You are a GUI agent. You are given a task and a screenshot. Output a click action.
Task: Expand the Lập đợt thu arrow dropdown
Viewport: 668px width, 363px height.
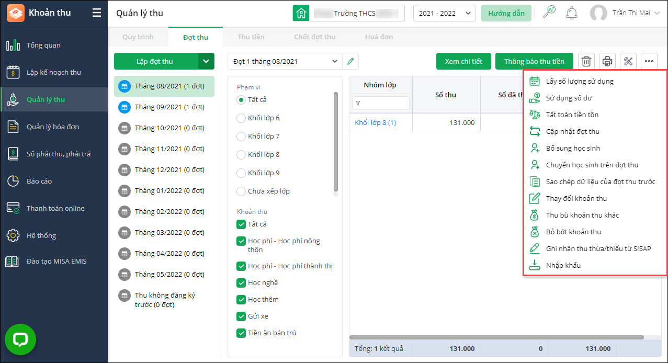click(206, 61)
